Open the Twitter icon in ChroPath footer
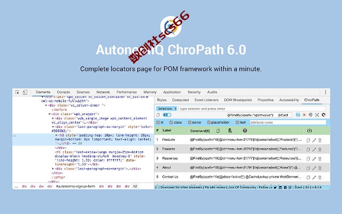The height and width of the screenshot is (214, 342). 275,187
